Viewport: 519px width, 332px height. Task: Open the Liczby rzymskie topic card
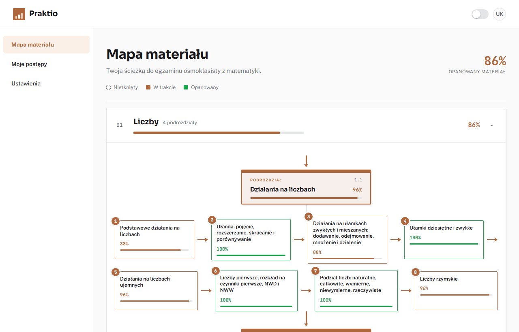pyautogui.click(x=456, y=291)
